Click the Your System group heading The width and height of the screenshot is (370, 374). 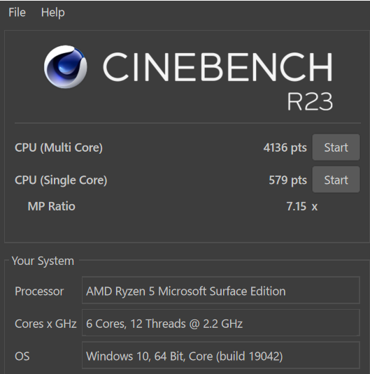pyautogui.click(x=43, y=261)
